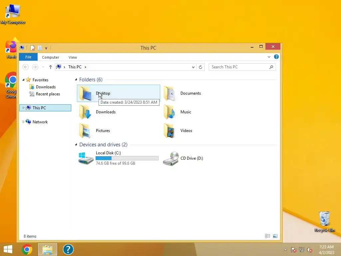Click the arrow after This PC in address bar

(x=86, y=67)
